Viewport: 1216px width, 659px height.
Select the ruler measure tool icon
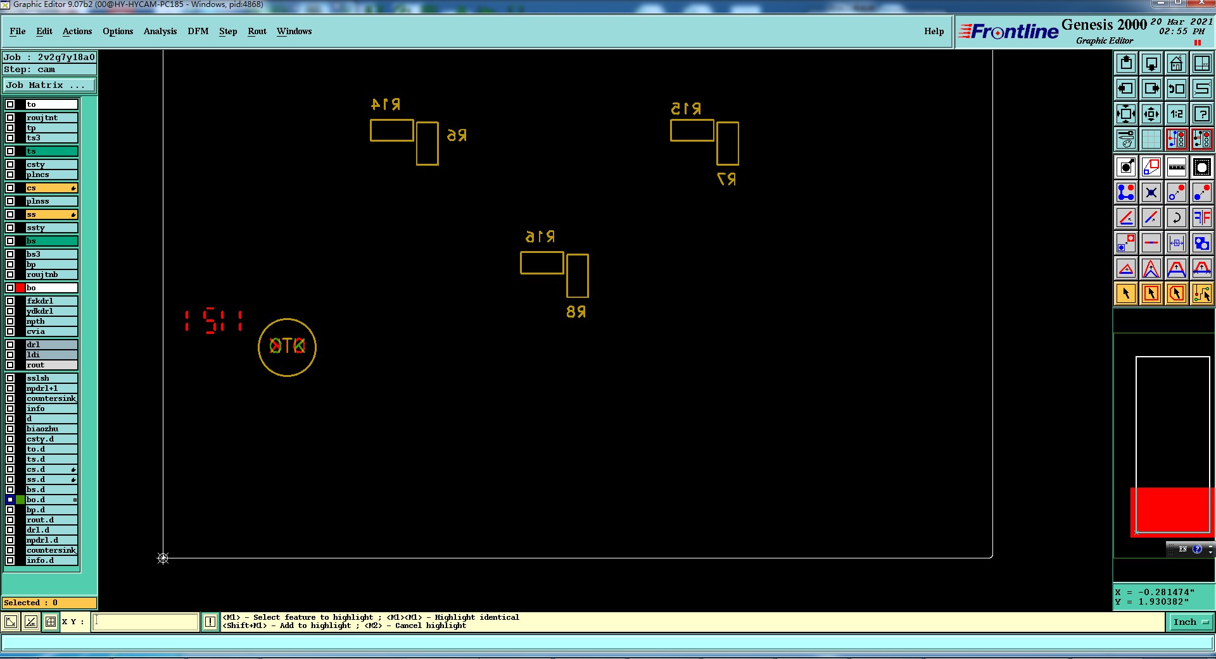[1177, 168]
